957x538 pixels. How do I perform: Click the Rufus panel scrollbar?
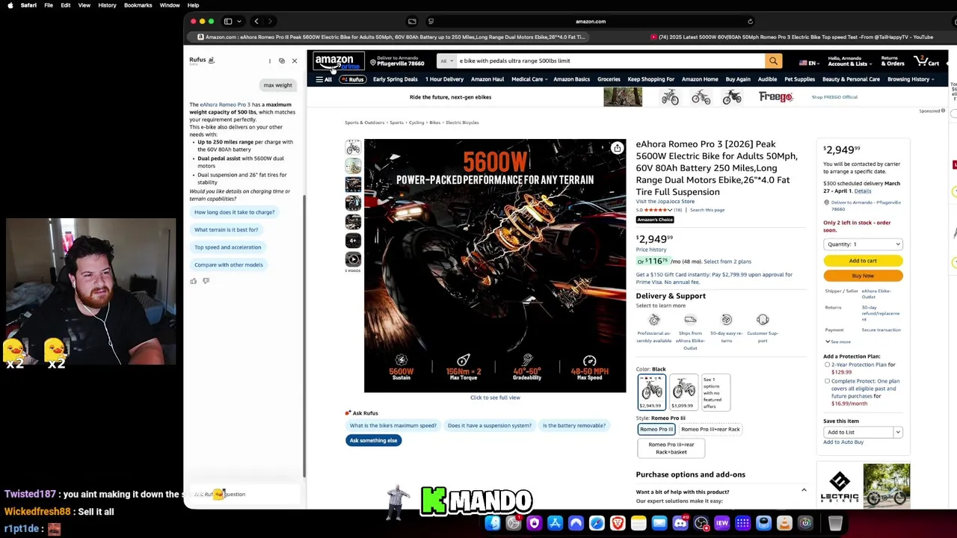pyautogui.click(x=304, y=336)
